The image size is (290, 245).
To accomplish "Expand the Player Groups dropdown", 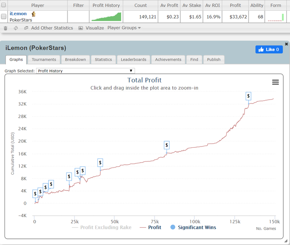I will click(124, 28).
